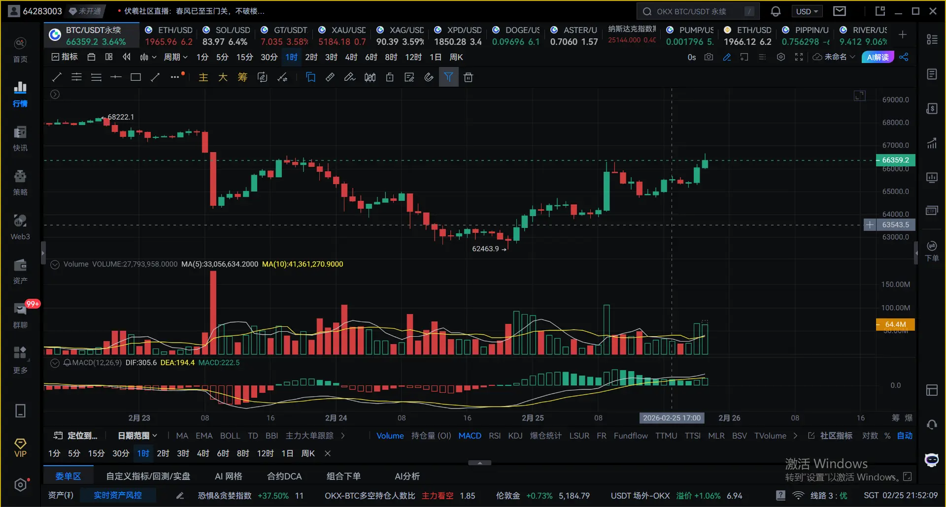
Task: Open the Web3 sidebar icon
Action: (x=20, y=227)
